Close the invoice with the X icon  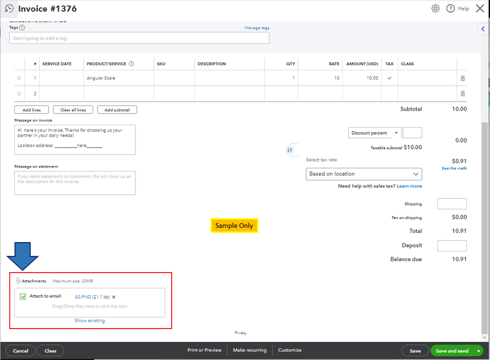coord(480,8)
